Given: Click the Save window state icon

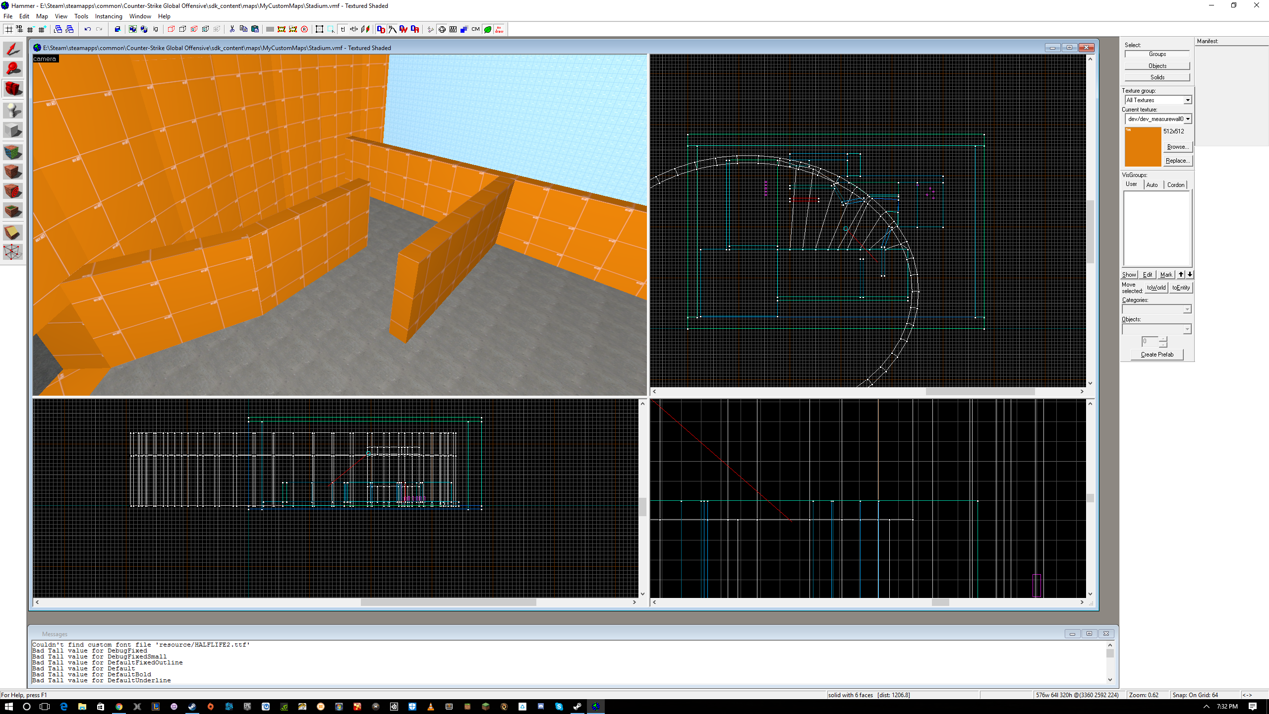Looking at the screenshot, I should click(x=69, y=29).
